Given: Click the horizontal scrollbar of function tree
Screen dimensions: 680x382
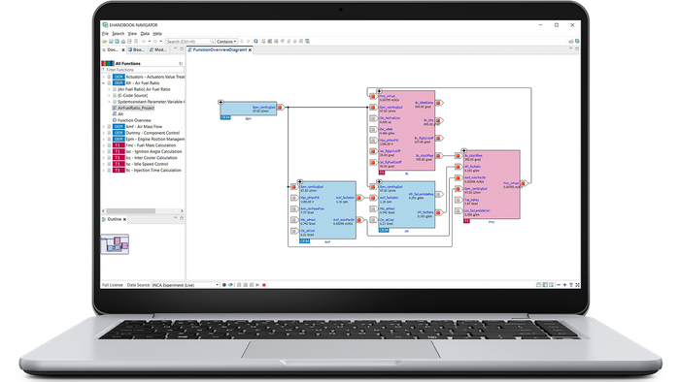Looking at the screenshot, I should [x=130, y=211].
